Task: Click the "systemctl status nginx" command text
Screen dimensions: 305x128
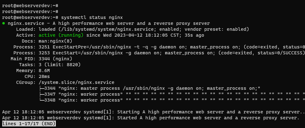Action: coord(92,17)
